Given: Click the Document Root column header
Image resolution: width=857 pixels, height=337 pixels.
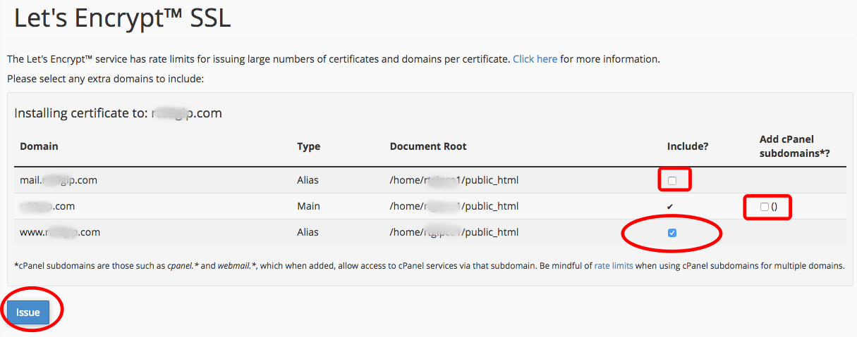Looking at the screenshot, I should (427, 146).
